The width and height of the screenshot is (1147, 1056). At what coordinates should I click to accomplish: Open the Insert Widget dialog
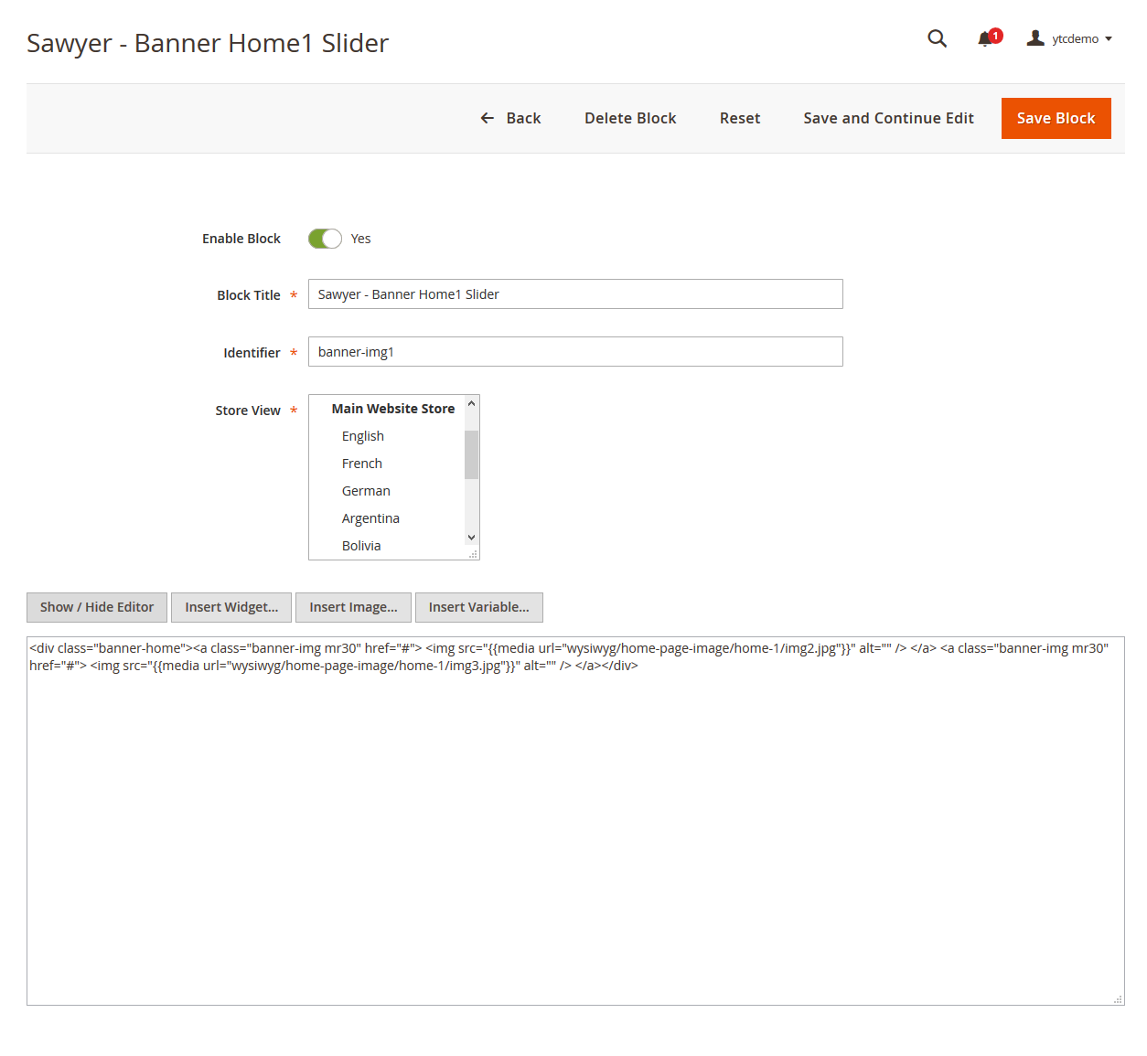tap(231, 607)
